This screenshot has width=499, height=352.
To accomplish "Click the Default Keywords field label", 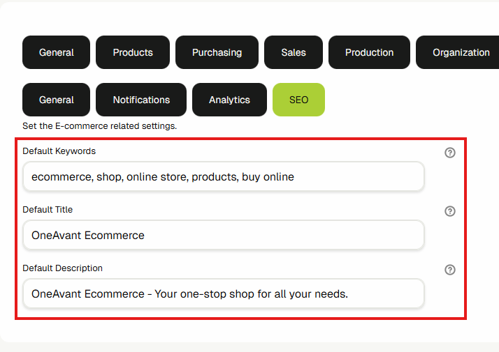I will click(59, 151).
